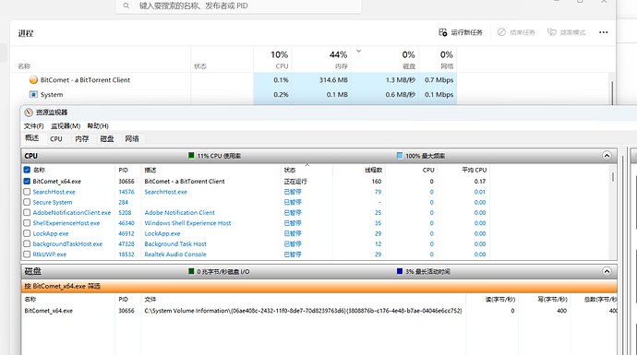Viewport: 637px width, 355px height.
Task: Check the AdobeNotificationClient.exe checkbox
Action: pyautogui.click(x=27, y=213)
